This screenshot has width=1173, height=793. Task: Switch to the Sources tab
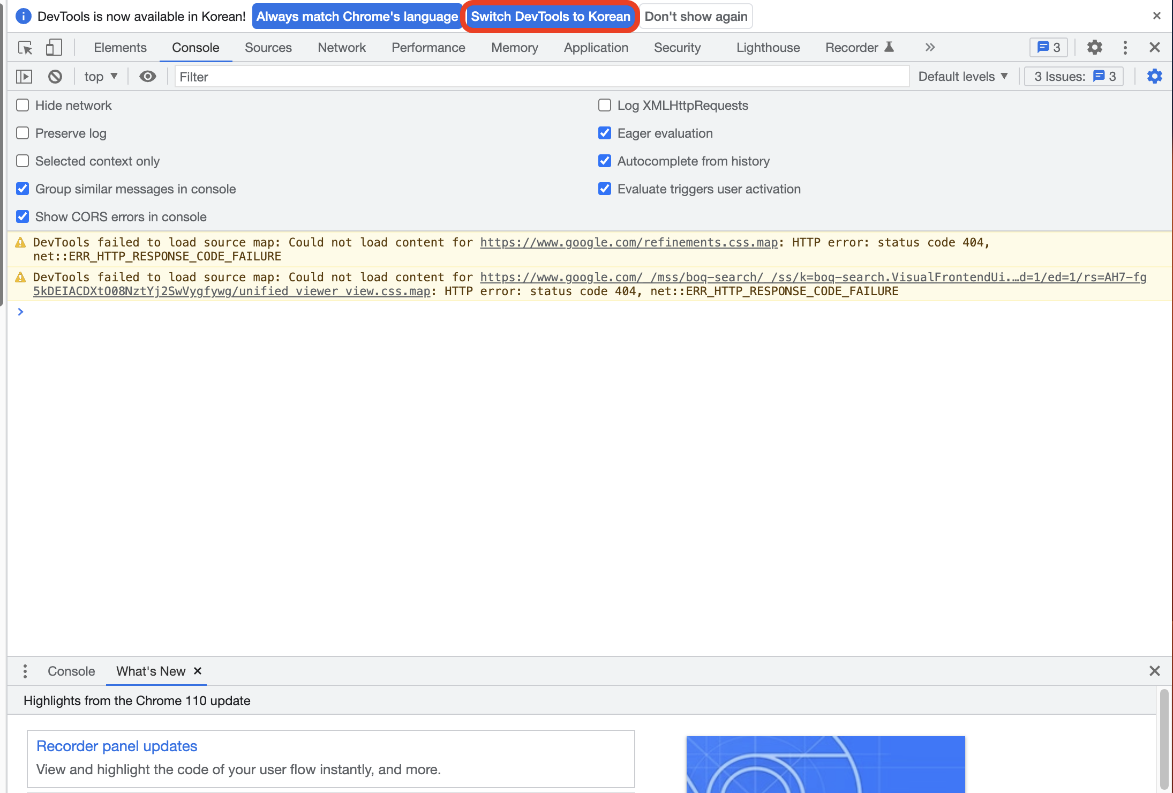pos(268,48)
